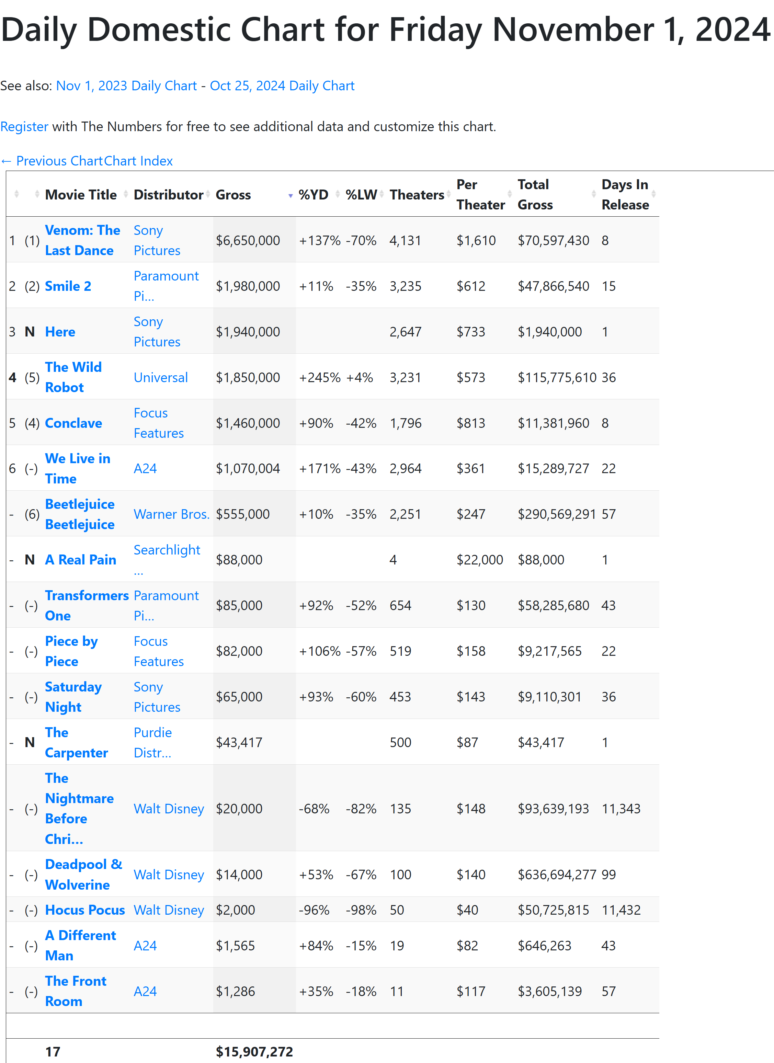Open A Real Pain movie page
The height and width of the screenshot is (1063, 774).
(80, 560)
